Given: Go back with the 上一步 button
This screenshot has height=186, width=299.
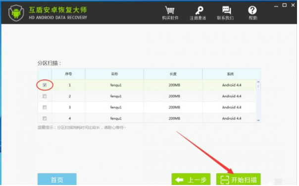Looking at the screenshot, I should tap(191, 180).
